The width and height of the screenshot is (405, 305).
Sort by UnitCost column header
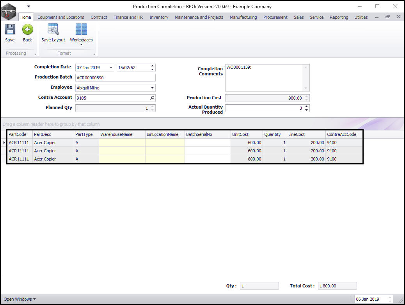pos(247,134)
